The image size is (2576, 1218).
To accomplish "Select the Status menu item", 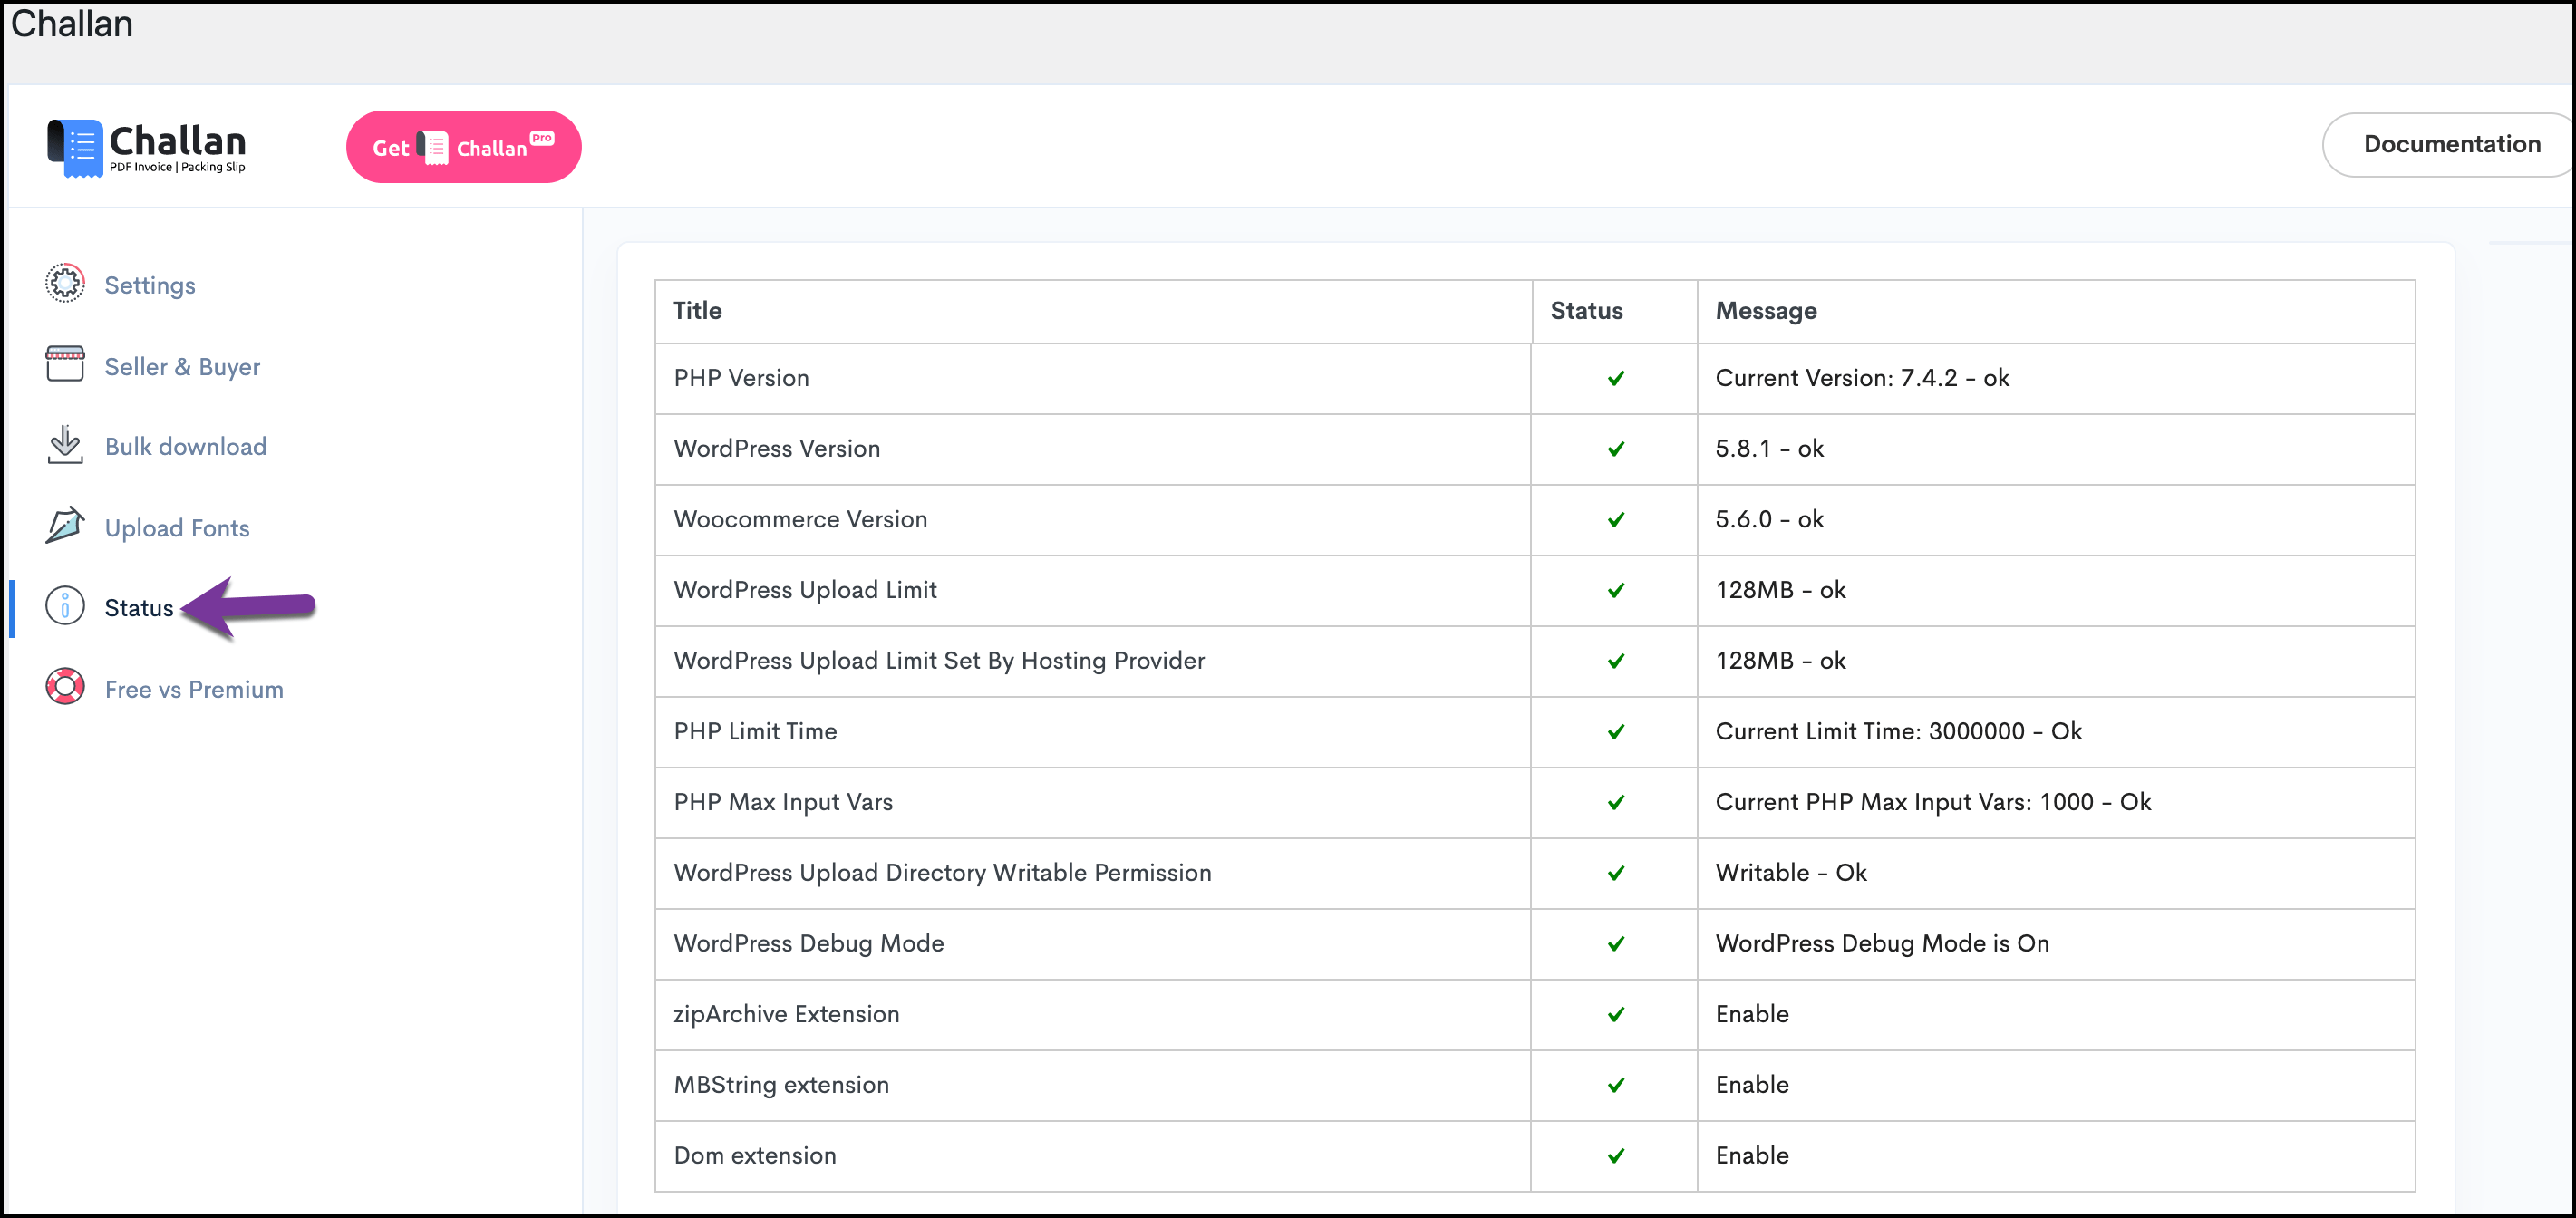I will pyautogui.click(x=139, y=608).
